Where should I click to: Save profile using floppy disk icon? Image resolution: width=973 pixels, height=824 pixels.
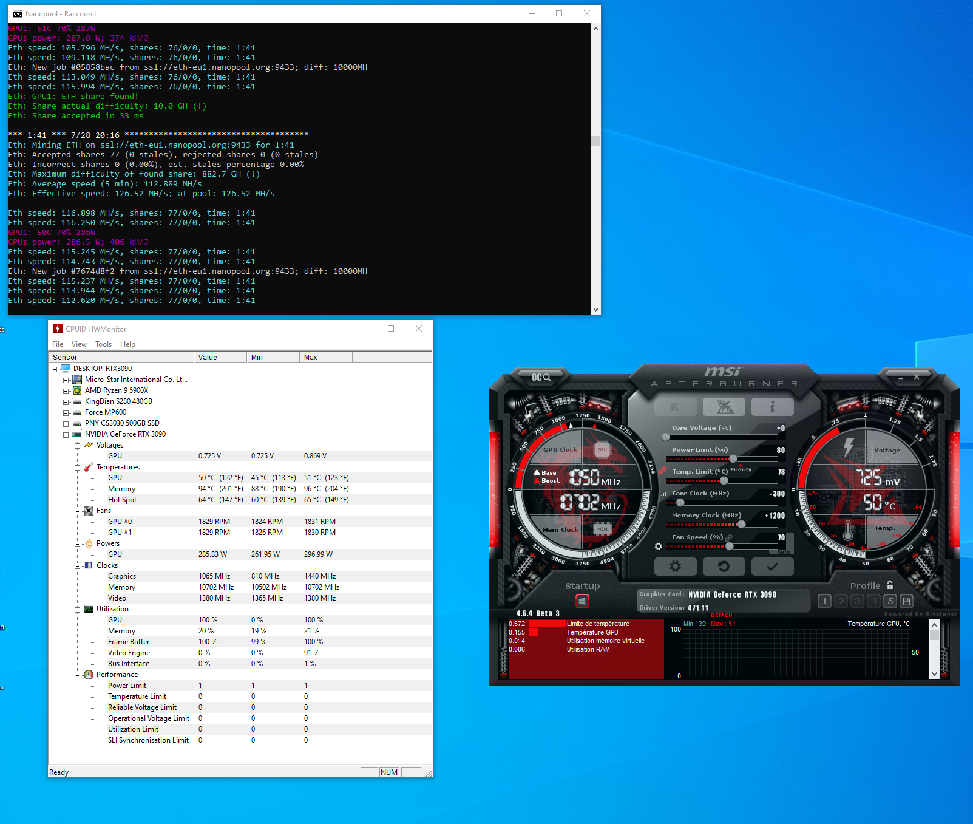click(x=906, y=601)
